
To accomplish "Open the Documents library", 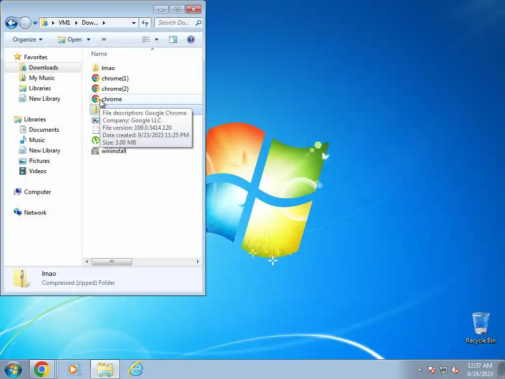I will [x=44, y=130].
